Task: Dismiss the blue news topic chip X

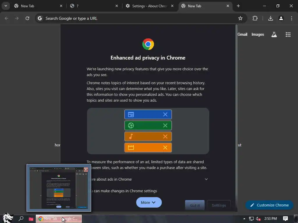Action: coord(165,114)
